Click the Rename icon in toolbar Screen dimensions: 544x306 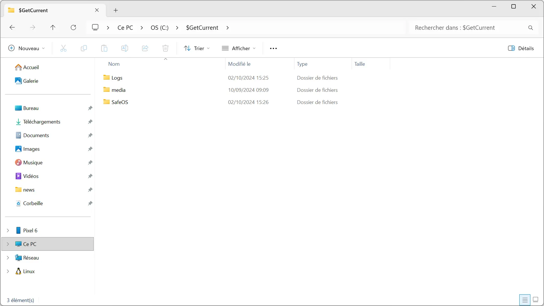[125, 48]
